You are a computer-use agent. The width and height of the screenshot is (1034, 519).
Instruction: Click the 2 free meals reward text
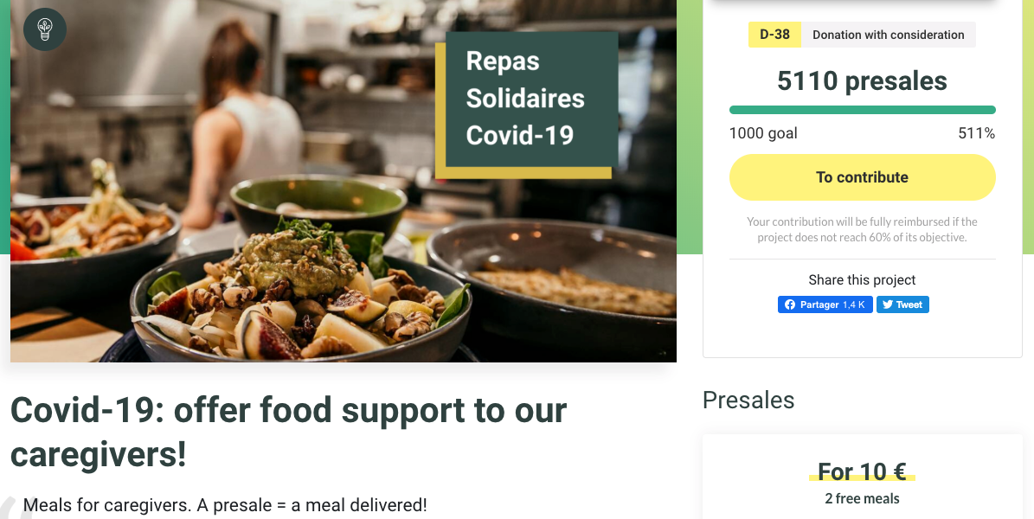862,499
